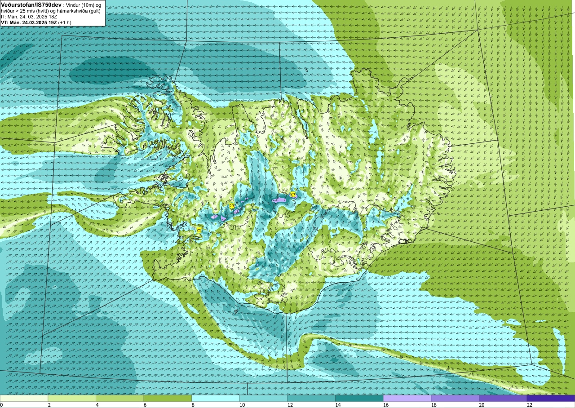Click the legend tick label '8'
The height and width of the screenshot is (408, 575).
coord(193,405)
